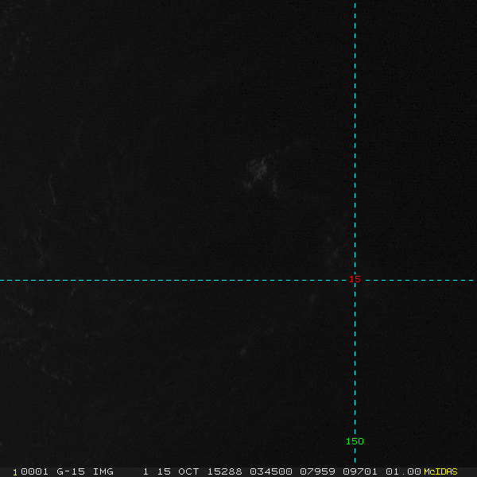Screen dimensions: 477x477
Task: Select the 034500 time stamp
Action: pyautogui.click(x=271, y=471)
